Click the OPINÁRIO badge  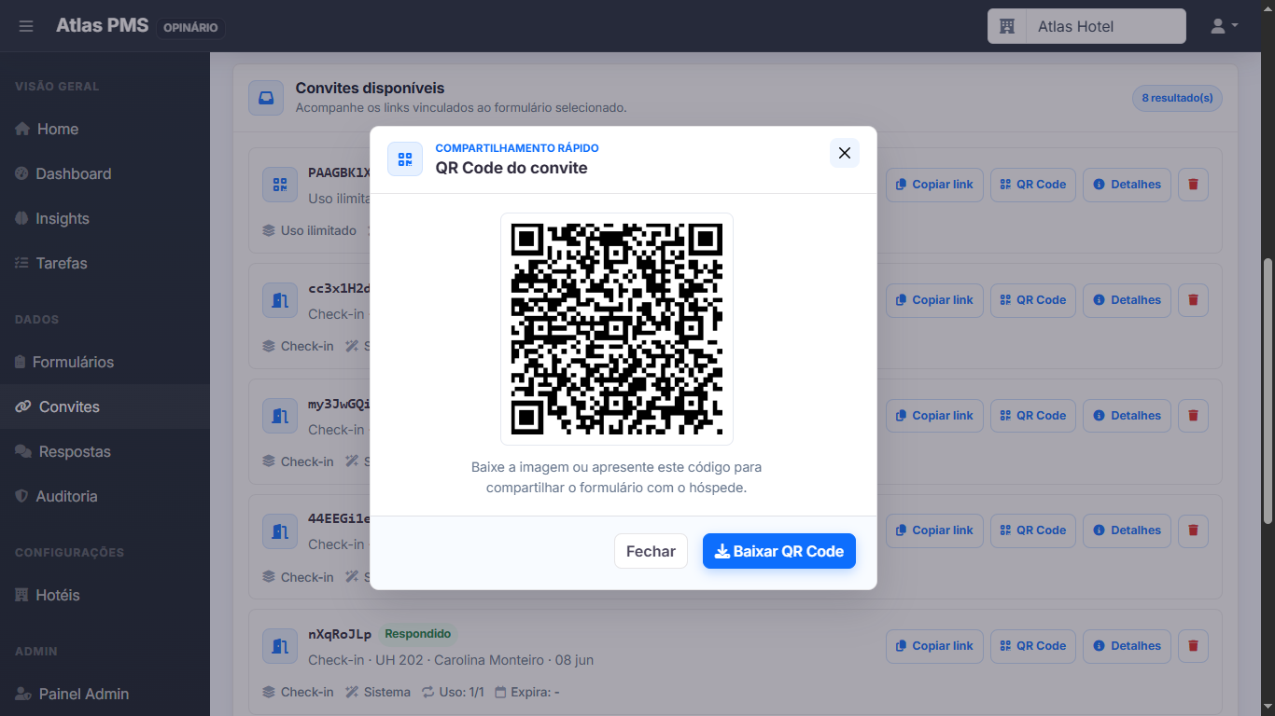click(x=190, y=28)
